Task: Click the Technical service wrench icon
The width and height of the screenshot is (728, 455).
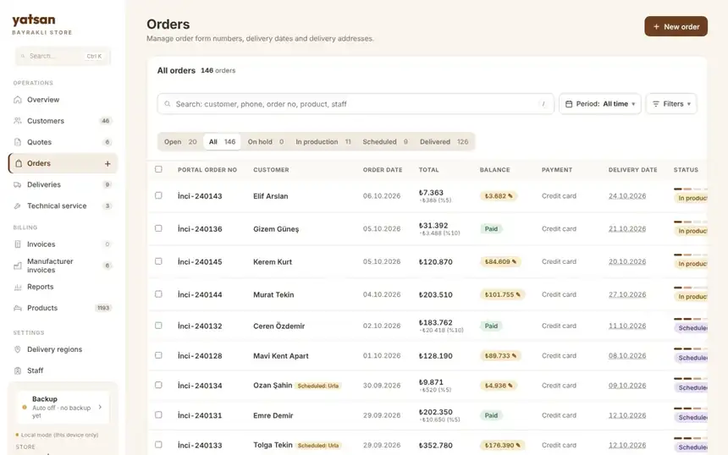Action: tap(18, 206)
